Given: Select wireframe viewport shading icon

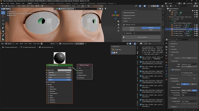Looking at the screenshot, I should coord(152,6).
